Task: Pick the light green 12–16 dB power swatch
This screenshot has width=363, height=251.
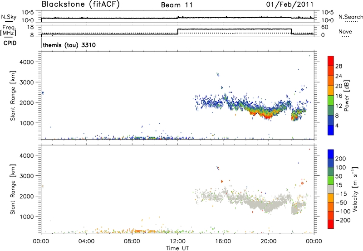Action: (x=331, y=101)
